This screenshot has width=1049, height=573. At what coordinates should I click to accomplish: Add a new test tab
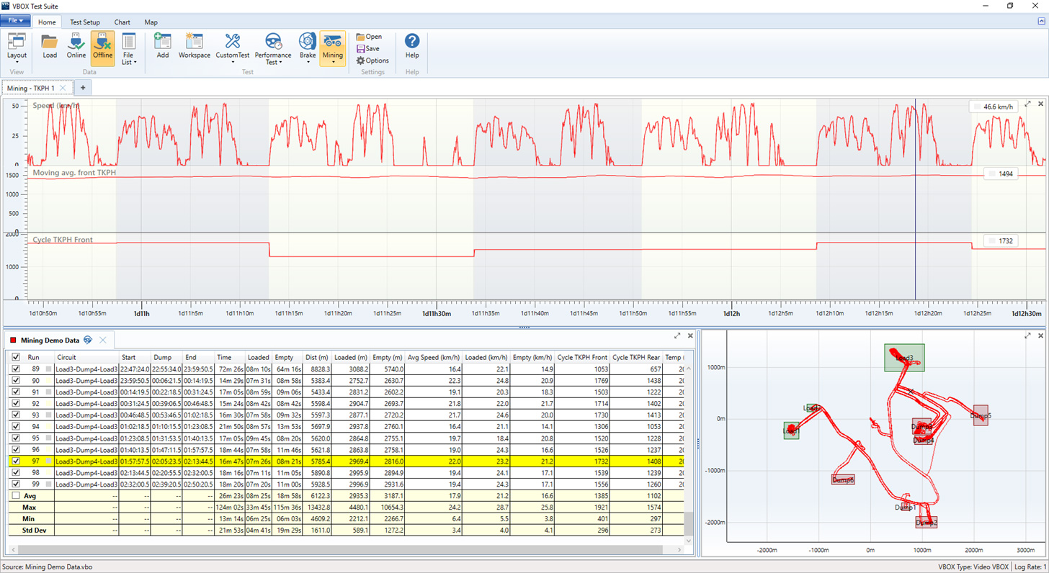pyautogui.click(x=83, y=88)
